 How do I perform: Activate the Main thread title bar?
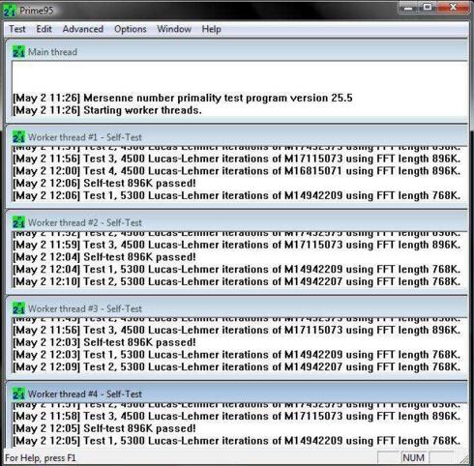point(237,51)
